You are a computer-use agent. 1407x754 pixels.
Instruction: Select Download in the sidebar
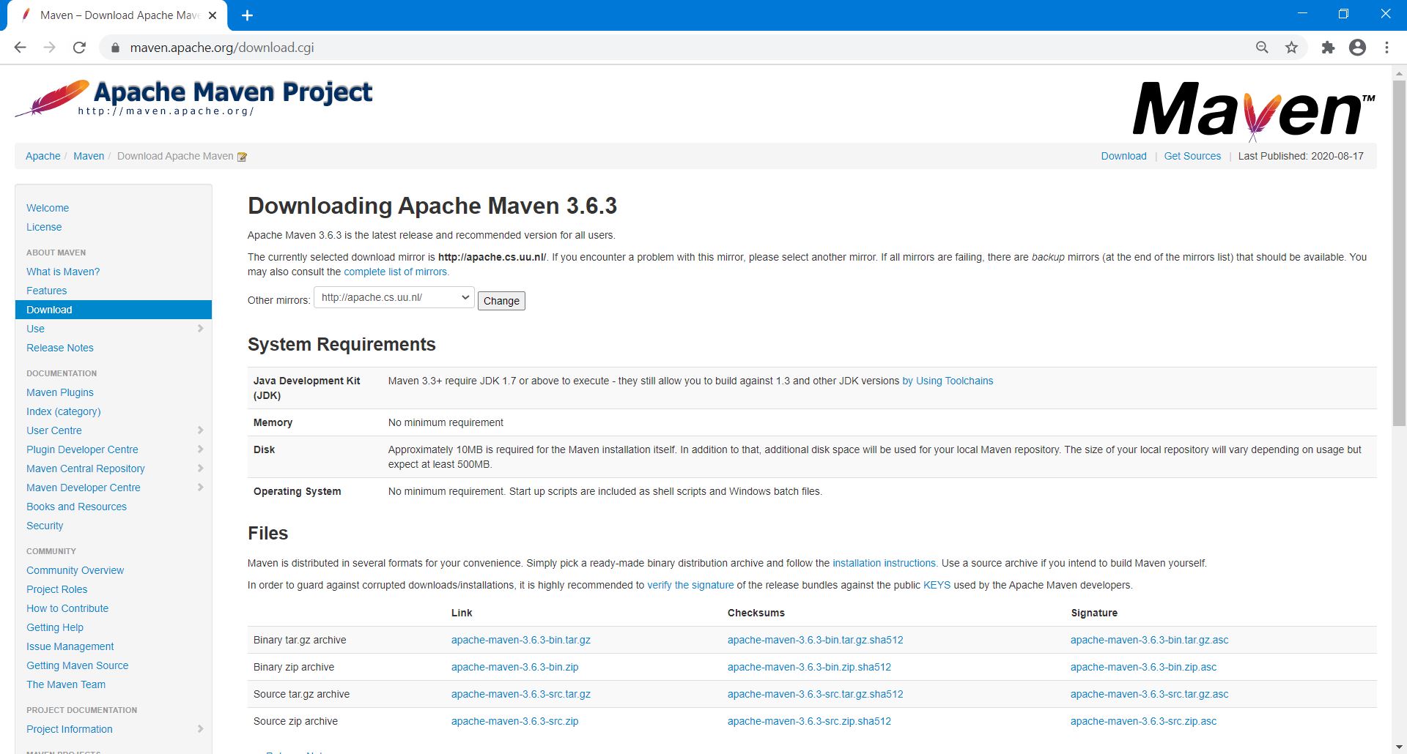point(114,310)
